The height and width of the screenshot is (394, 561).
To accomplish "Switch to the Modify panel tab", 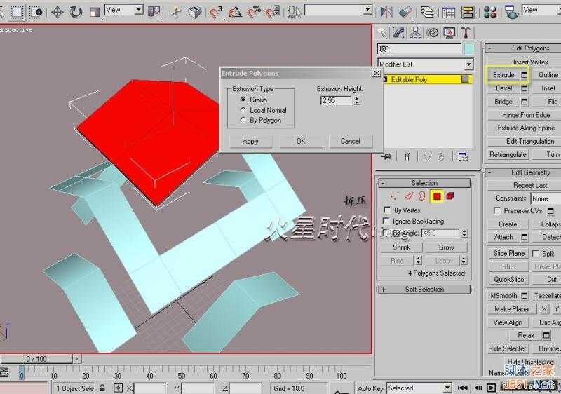I will click(x=399, y=33).
